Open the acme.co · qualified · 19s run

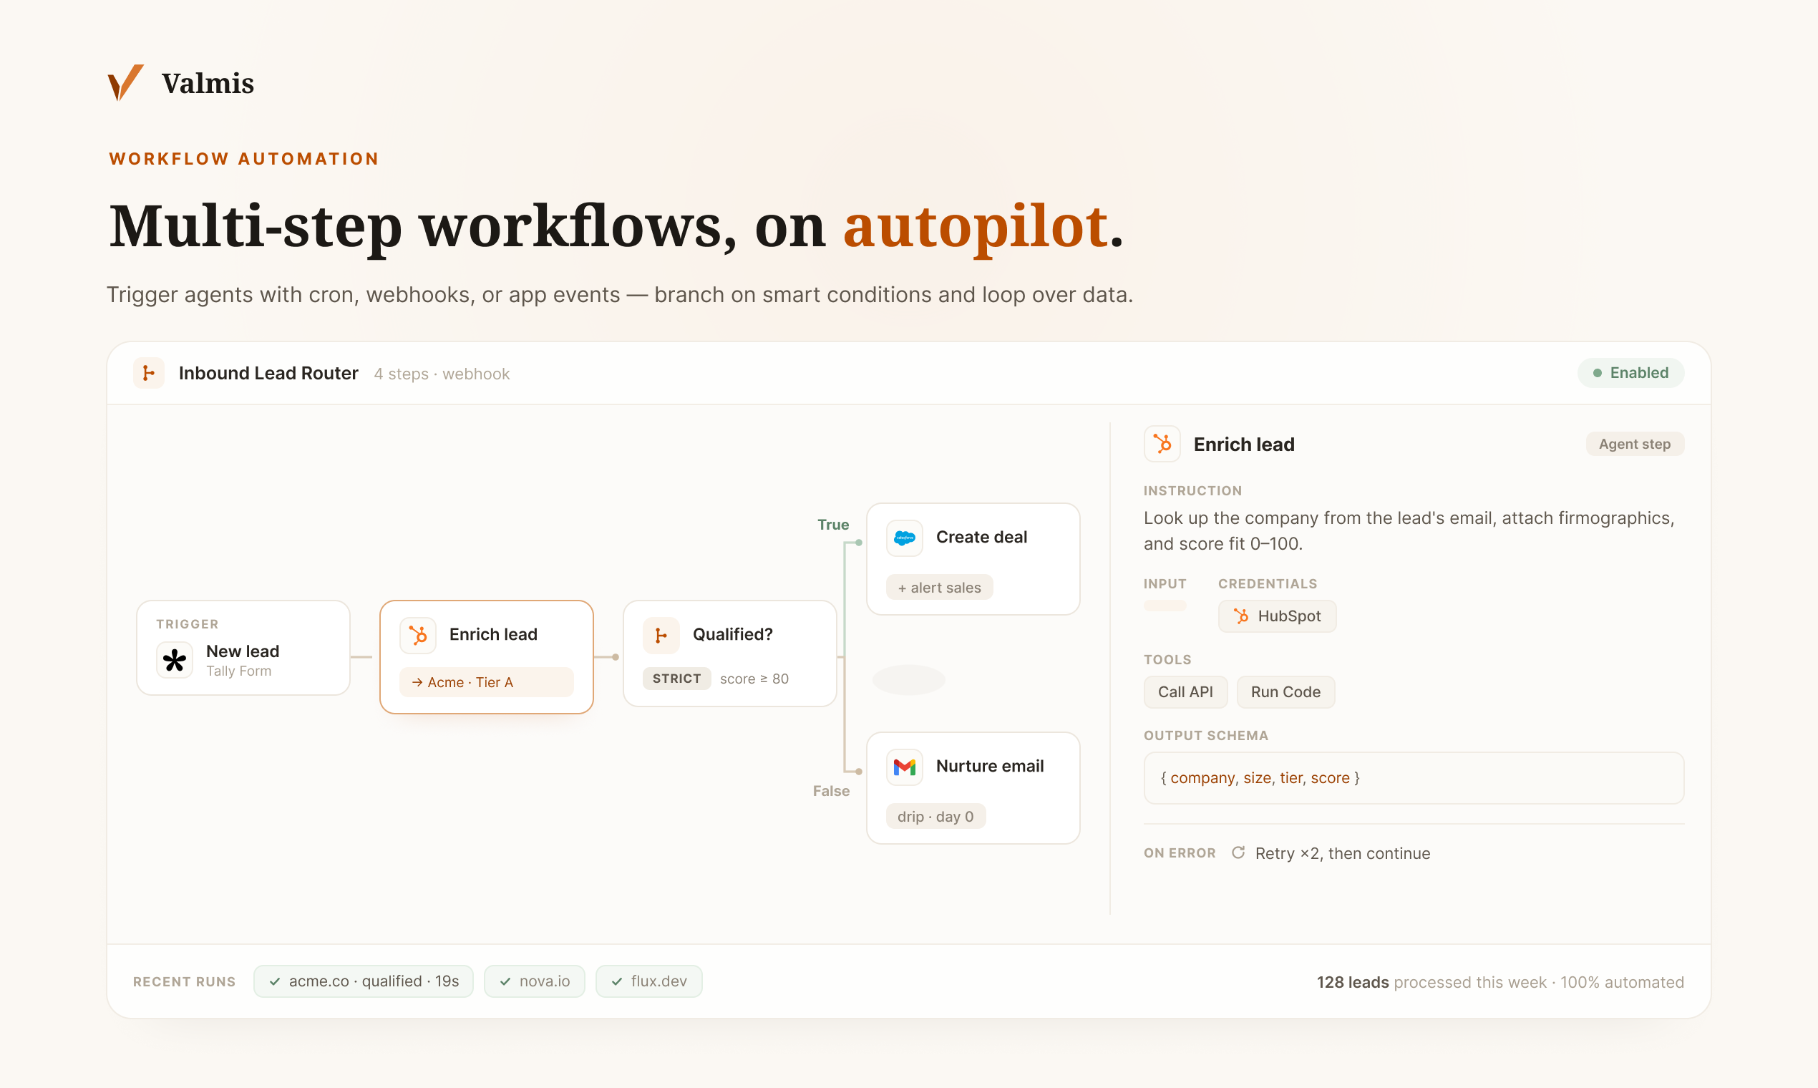363,981
